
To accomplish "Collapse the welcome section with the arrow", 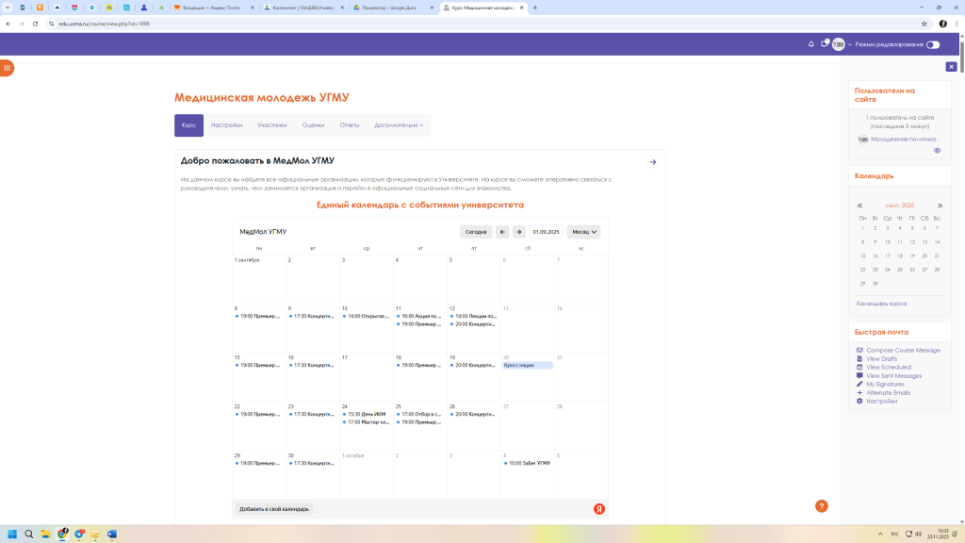I will (x=653, y=162).
